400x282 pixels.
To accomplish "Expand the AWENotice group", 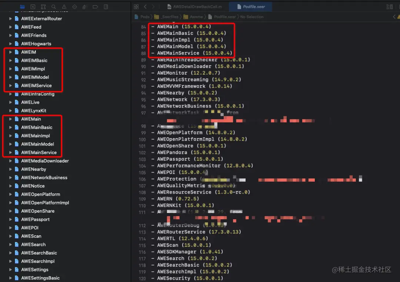I will [10, 186].
